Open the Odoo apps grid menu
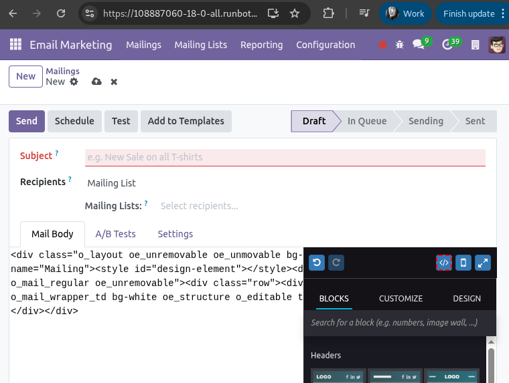509x383 pixels. [x=15, y=44]
